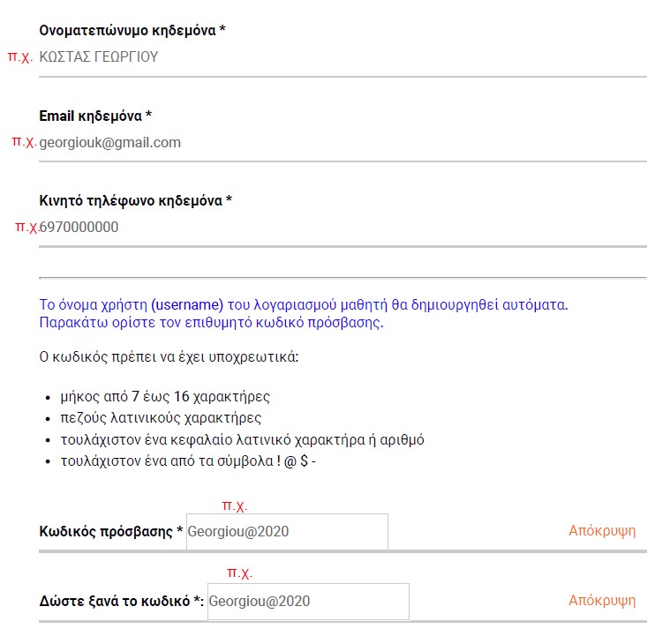Click the red π.χ. above Κωδικός πρόσβασης box
This screenshot has width=670, height=644.
click(x=235, y=505)
